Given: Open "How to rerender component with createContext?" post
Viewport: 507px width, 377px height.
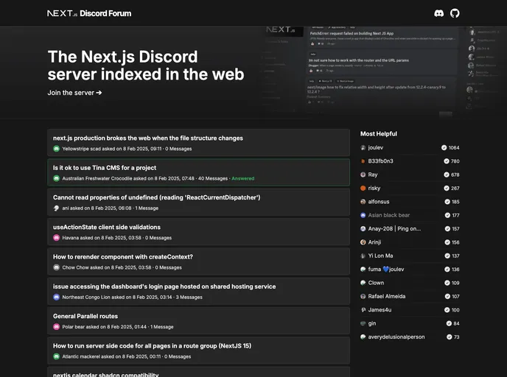Looking at the screenshot, I should [x=123, y=257].
